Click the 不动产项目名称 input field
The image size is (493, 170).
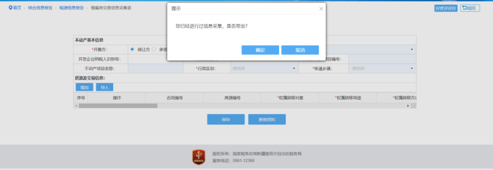155,68
